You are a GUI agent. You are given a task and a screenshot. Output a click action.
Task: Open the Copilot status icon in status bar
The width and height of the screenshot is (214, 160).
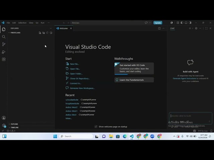click(195, 131)
